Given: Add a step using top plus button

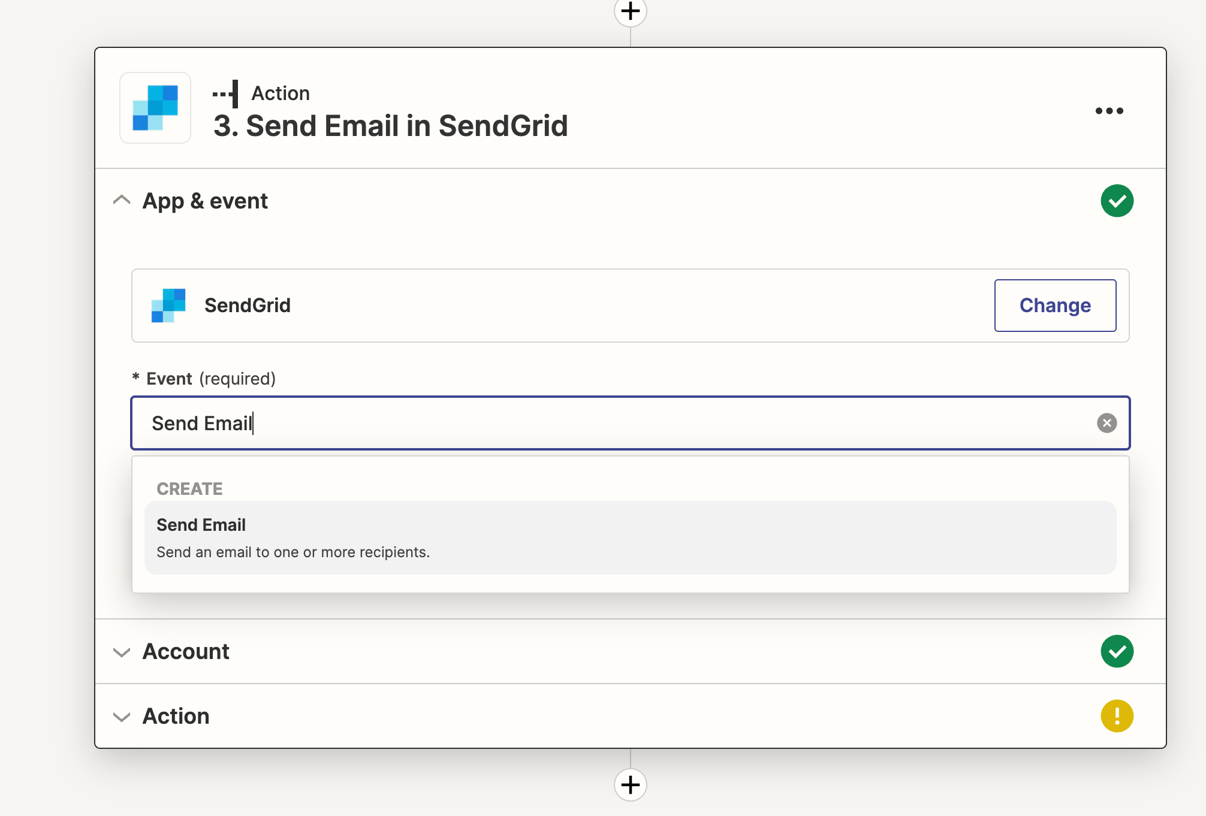Looking at the screenshot, I should [630, 11].
